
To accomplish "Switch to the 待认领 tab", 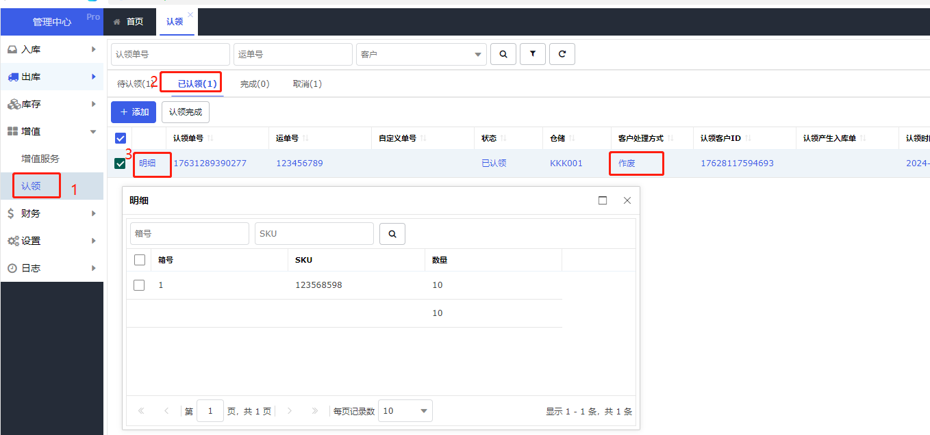I will [136, 84].
